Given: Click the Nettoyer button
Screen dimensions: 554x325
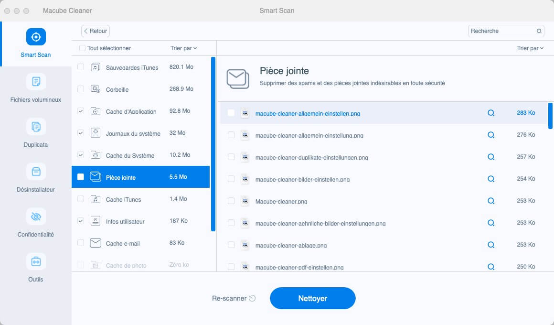Looking at the screenshot, I should click(x=313, y=298).
